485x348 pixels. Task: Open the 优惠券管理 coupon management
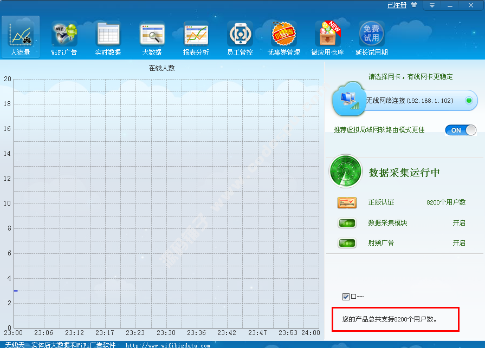pos(283,38)
